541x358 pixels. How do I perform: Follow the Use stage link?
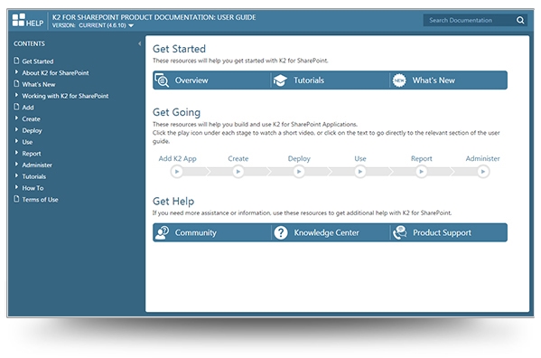point(360,159)
